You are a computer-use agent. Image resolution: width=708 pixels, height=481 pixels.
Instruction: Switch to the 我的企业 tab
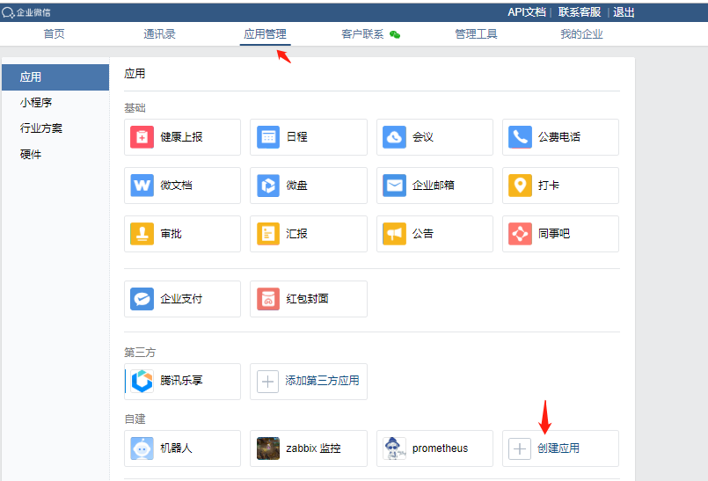[581, 34]
